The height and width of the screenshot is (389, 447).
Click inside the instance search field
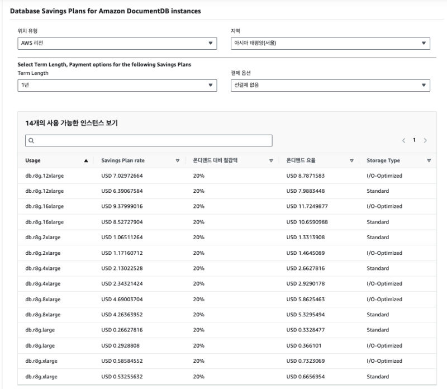coord(151,141)
